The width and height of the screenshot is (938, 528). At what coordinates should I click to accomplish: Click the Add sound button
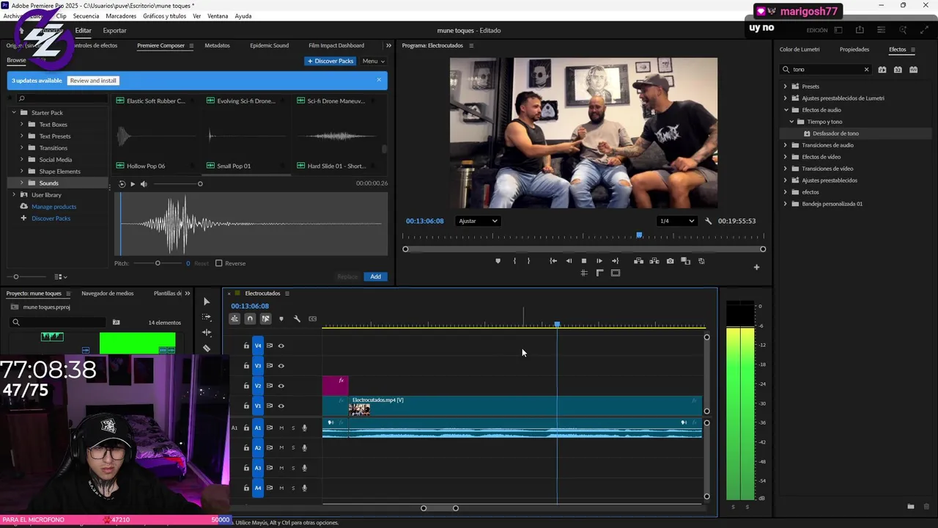click(x=375, y=276)
